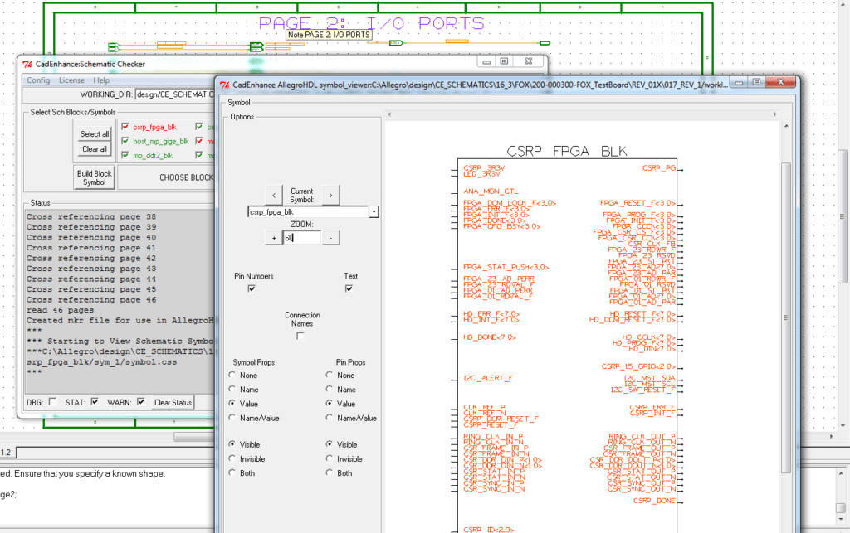The image size is (850, 533).
Task: Select Symbol Props Invisible radio
Action: (232, 458)
